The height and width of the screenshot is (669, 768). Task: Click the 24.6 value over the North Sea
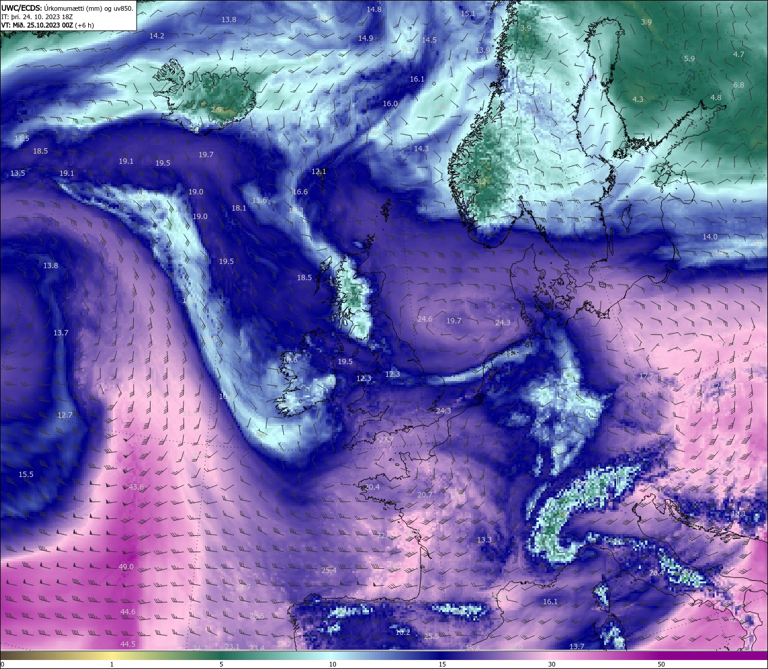(425, 319)
